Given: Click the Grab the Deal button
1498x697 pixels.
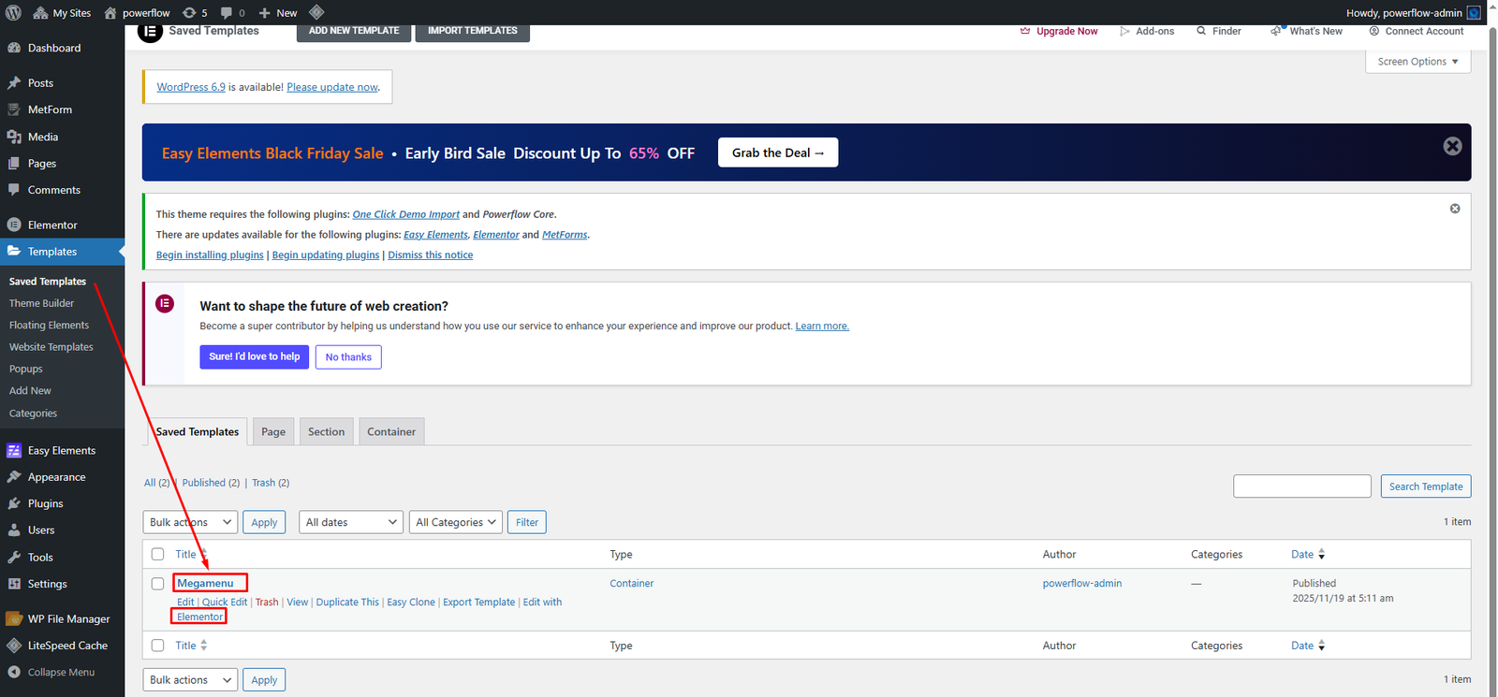Looking at the screenshot, I should (x=777, y=152).
